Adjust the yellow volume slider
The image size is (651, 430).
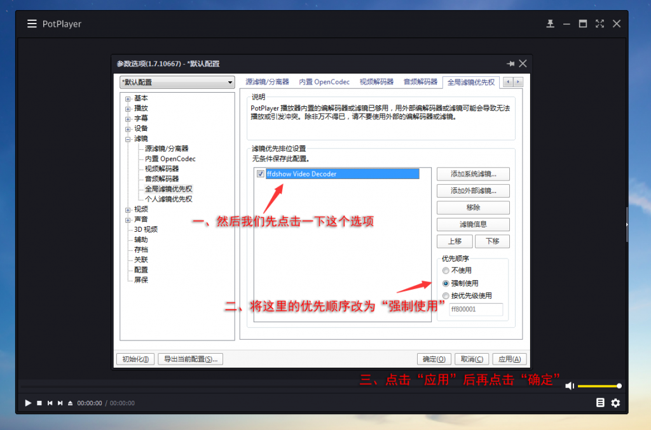[x=599, y=386]
